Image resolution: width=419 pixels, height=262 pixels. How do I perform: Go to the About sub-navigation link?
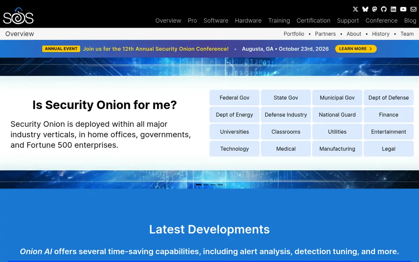[354, 34]
